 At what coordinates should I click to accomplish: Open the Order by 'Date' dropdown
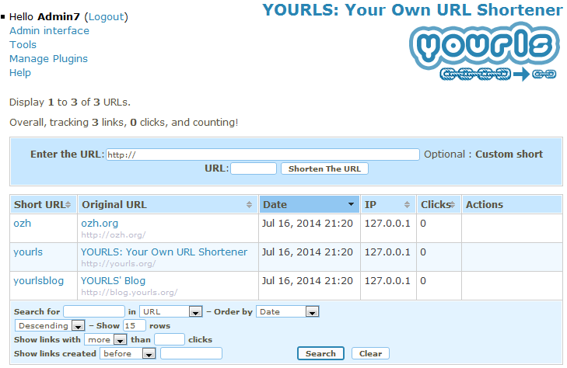(x=288, y=311)
